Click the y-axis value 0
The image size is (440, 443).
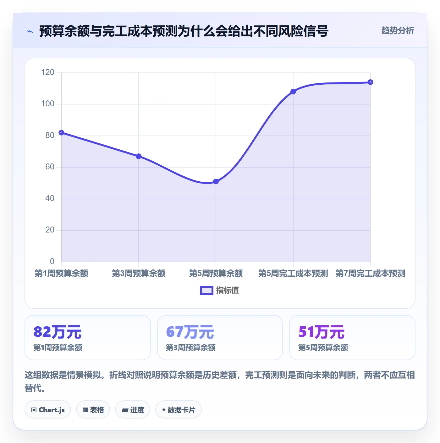tap(52, 261)
